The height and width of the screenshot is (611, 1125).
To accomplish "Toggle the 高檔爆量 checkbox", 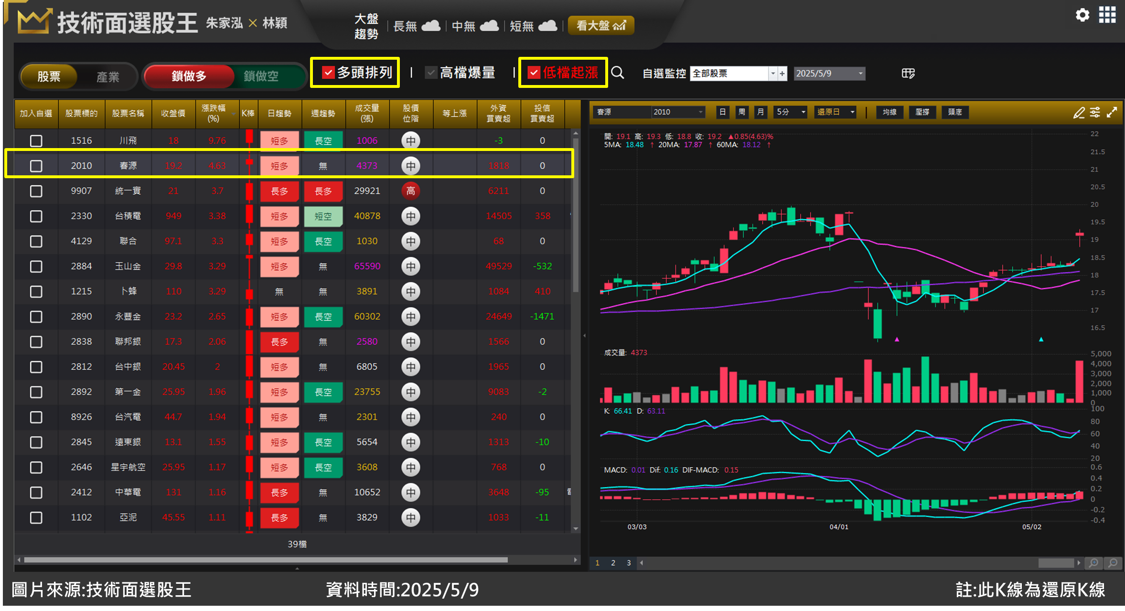I will pyautogui.click(x=431, y=73).
